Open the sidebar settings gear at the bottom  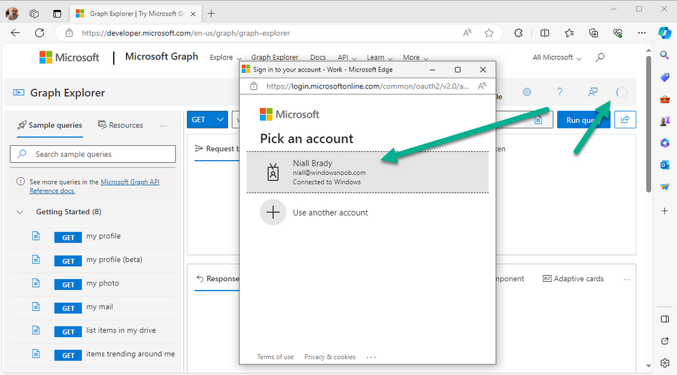pos(665,362)
